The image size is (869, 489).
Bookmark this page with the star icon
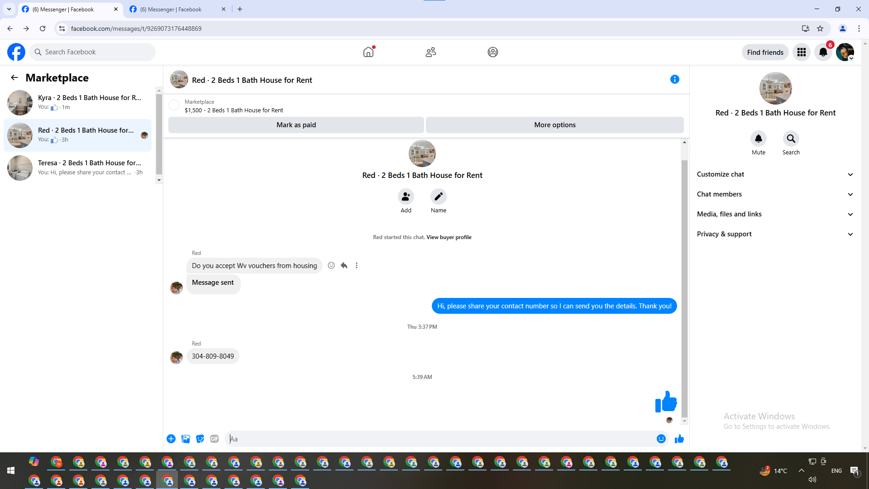(820, 29)
